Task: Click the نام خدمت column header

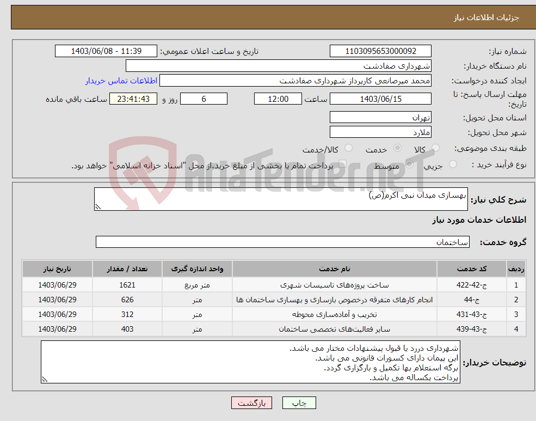Action: click(x=334, y=269)
